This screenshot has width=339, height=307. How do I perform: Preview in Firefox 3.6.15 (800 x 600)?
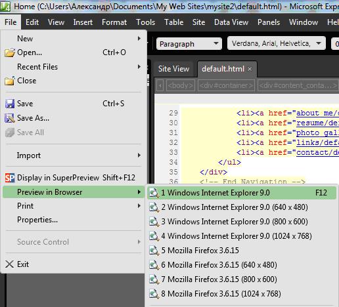[242, 279]
